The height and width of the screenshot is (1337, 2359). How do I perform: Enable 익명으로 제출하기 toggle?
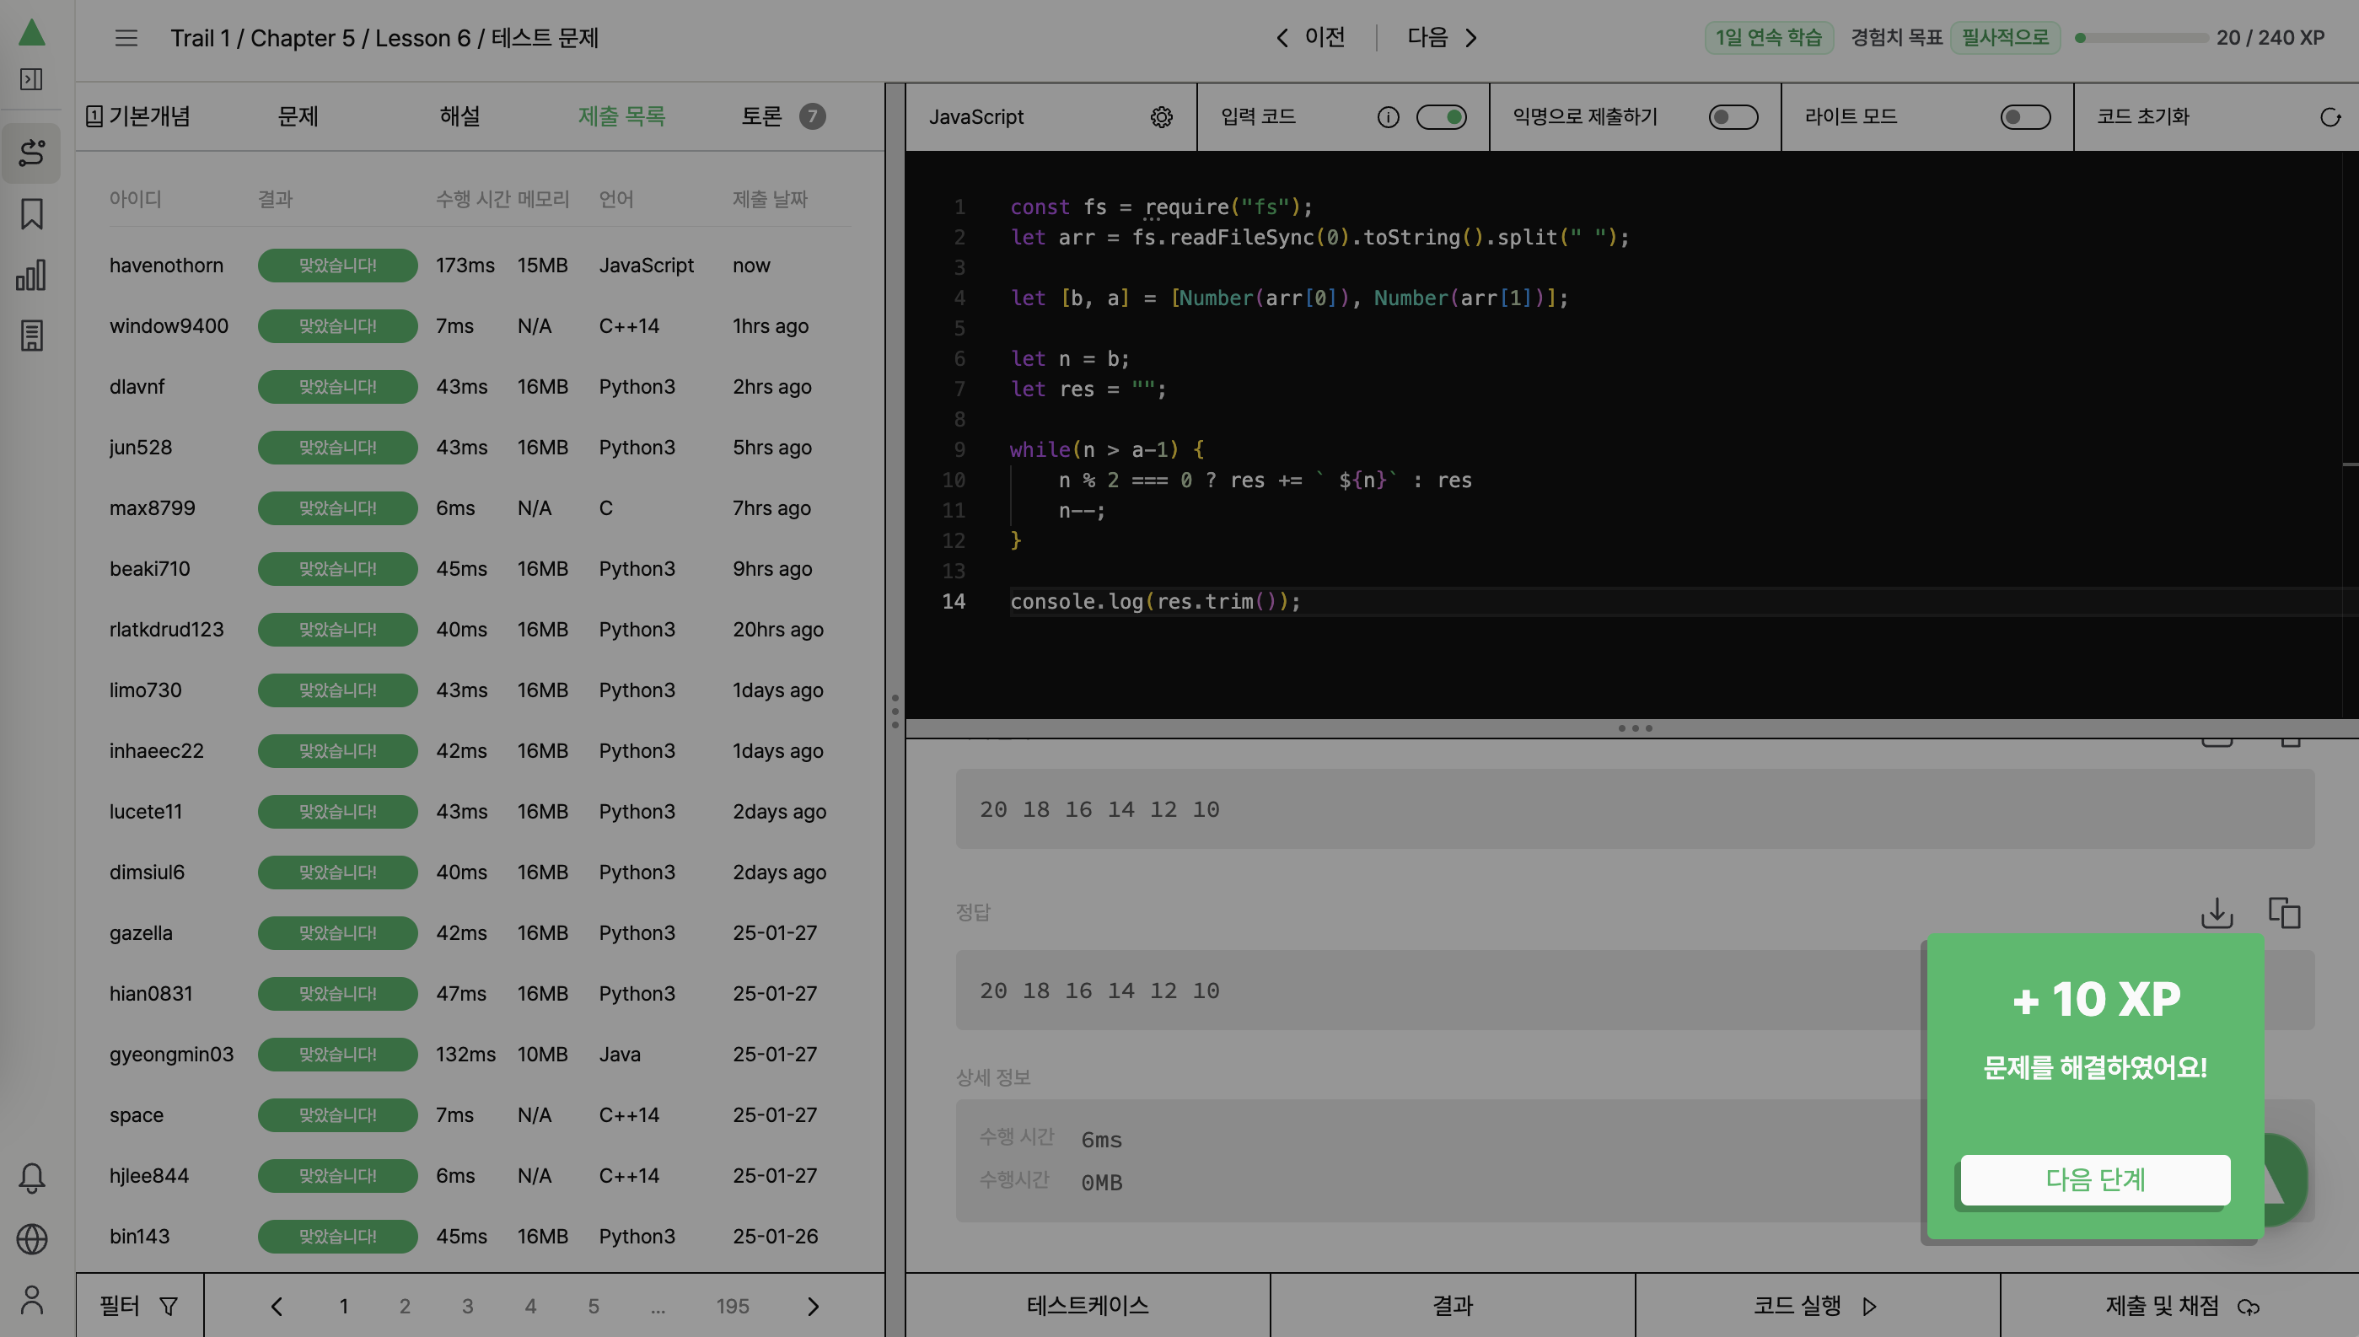[1732, 116]
